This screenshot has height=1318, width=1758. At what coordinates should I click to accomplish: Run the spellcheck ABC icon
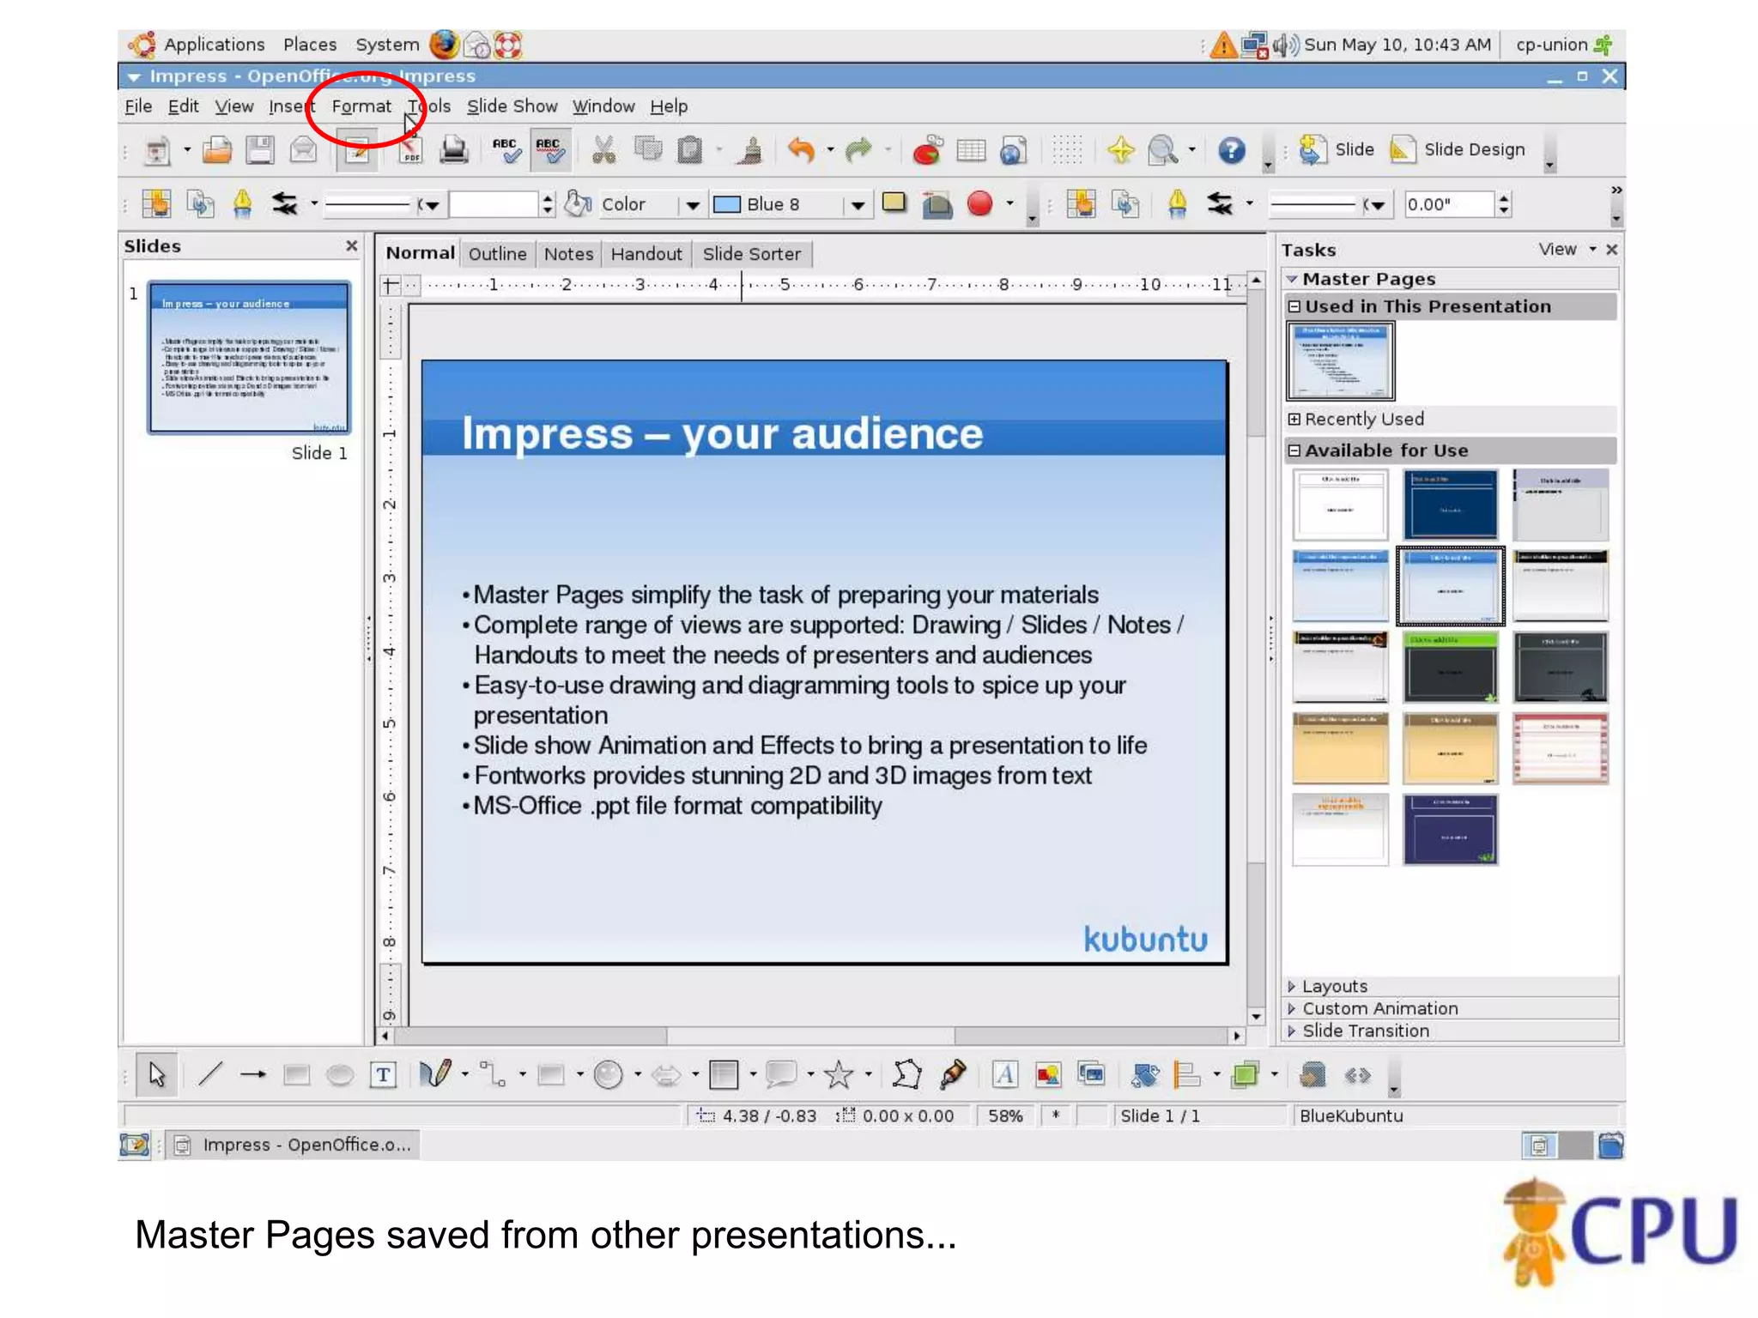pyautogui.click(x=506, y=151)
